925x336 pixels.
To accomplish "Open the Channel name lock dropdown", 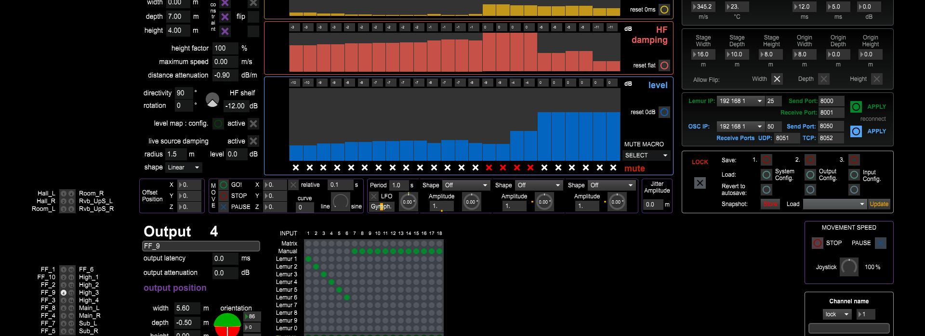I will [x=837, y=314].
